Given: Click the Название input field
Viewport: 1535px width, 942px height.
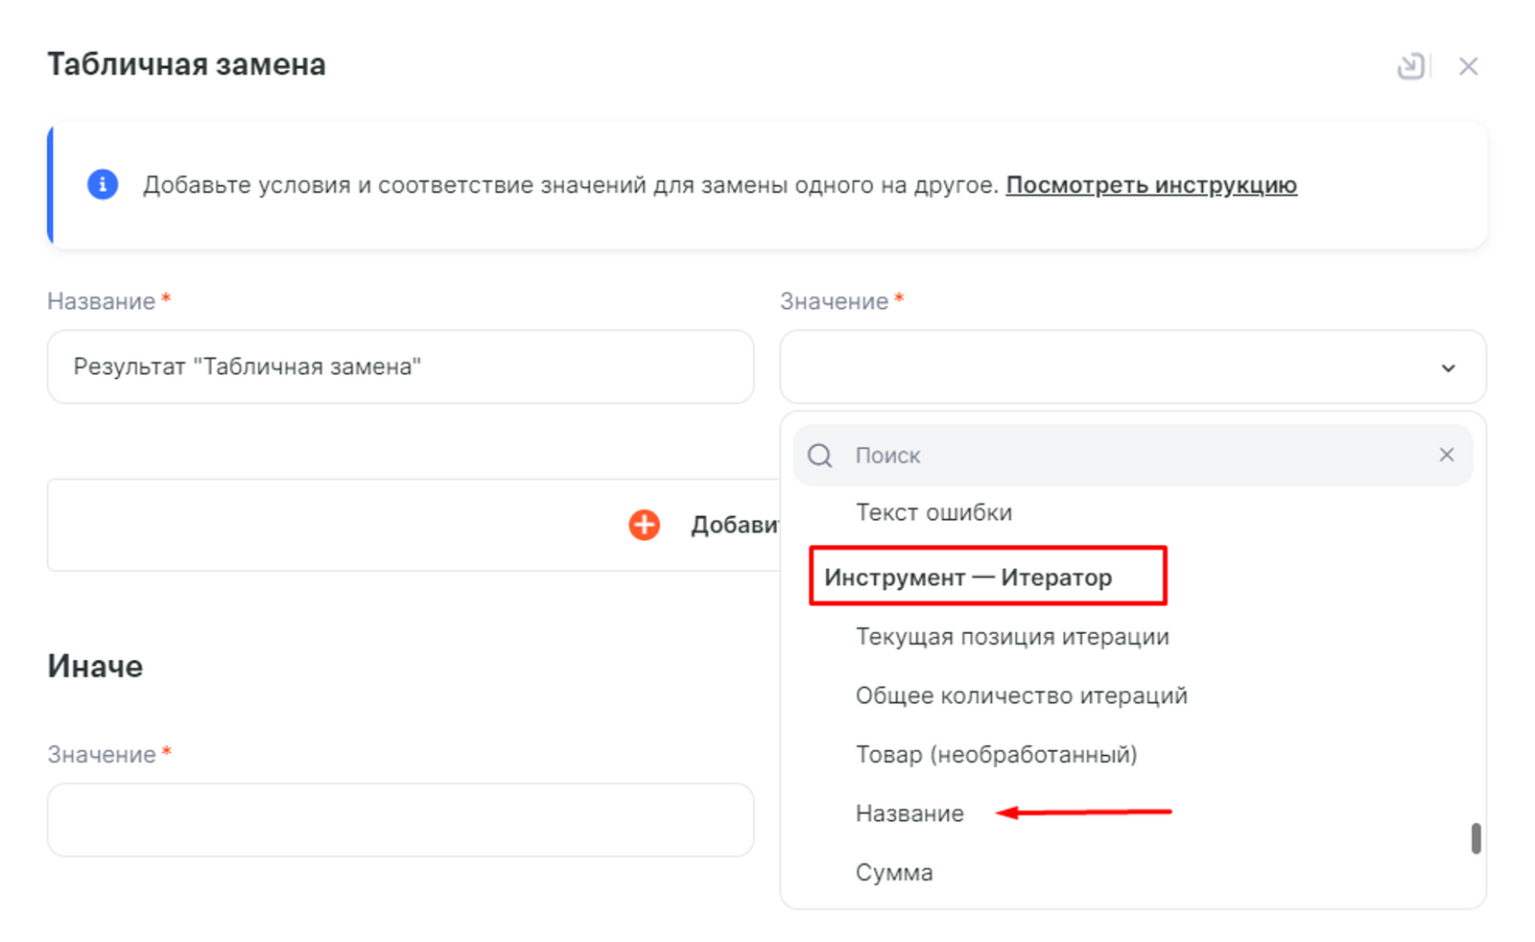Looking at the screenshot, I should point(400,366).
